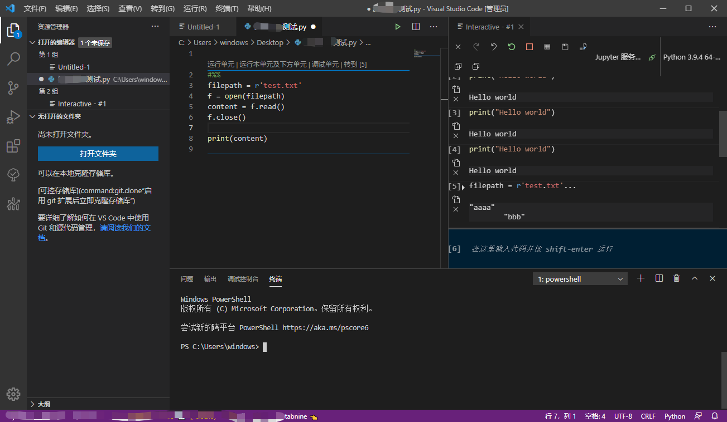Click 转到 [5] code lens
The height and width of the screenshot is (422, 727).
coord(355,65)
